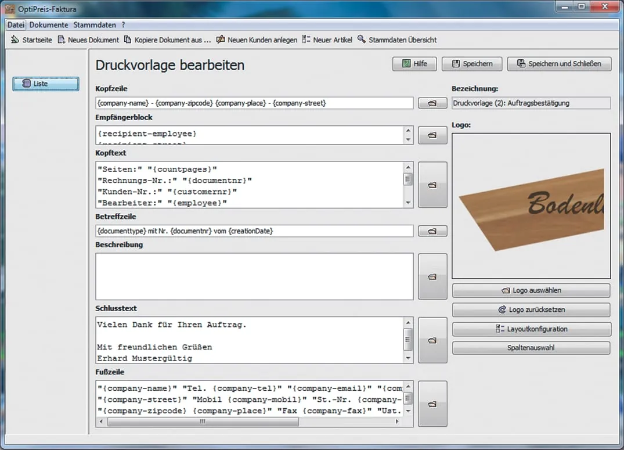Click the Speichern button

[472, 64]
